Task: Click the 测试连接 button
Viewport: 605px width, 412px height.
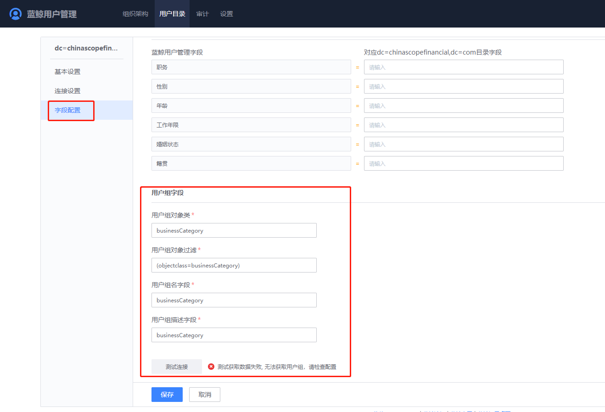Action: coord(176,366)
